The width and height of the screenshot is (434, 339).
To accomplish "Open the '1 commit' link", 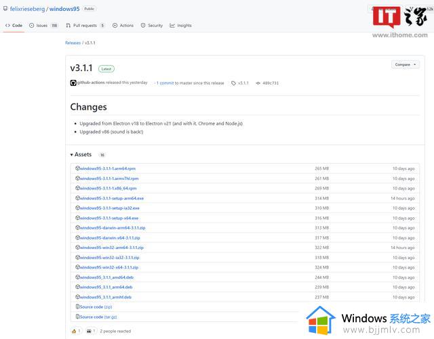I will [165, 83].
